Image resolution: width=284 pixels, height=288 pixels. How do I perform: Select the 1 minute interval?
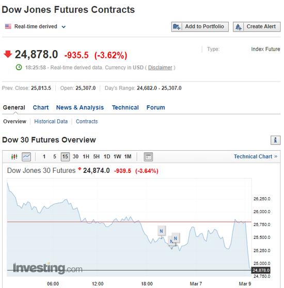[x=44, y=157]
